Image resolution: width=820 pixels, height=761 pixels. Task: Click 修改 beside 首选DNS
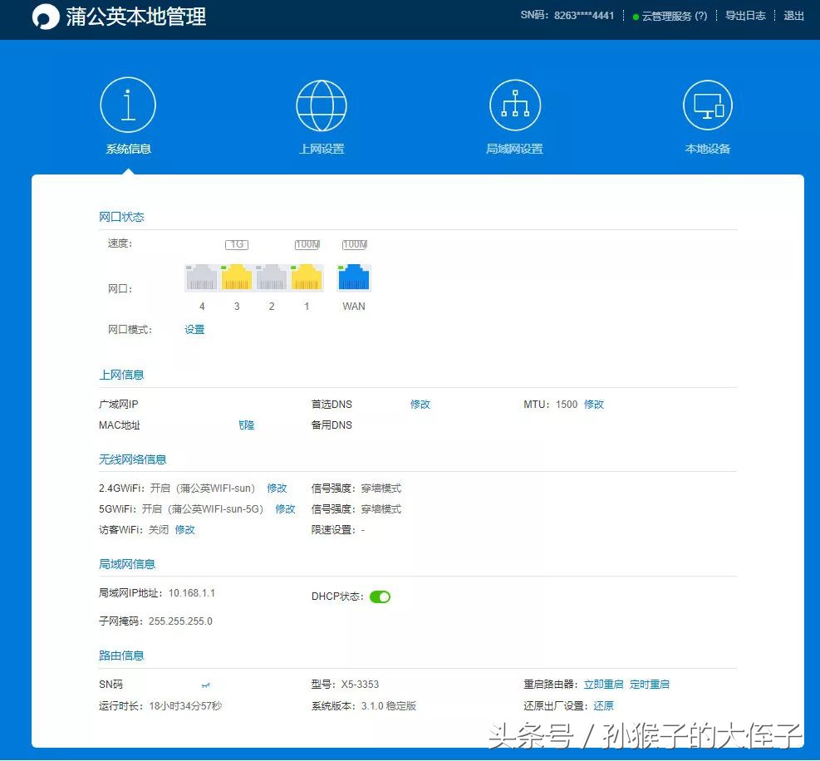click(x=420, y=404)
